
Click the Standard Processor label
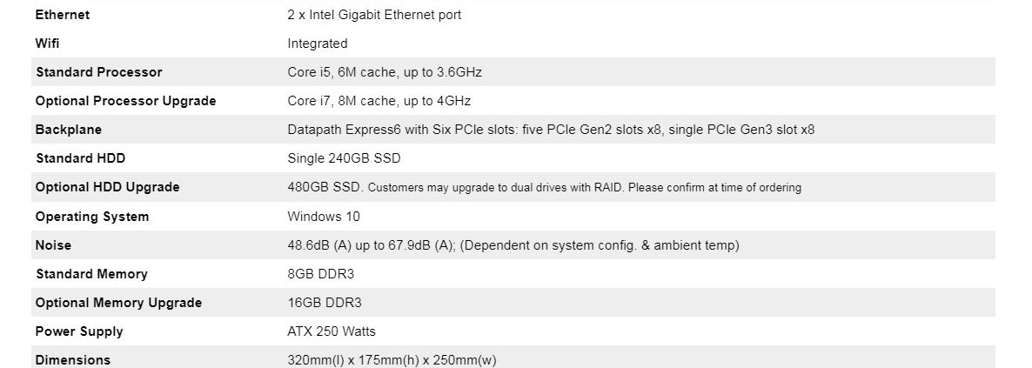[x=98, y=72]
